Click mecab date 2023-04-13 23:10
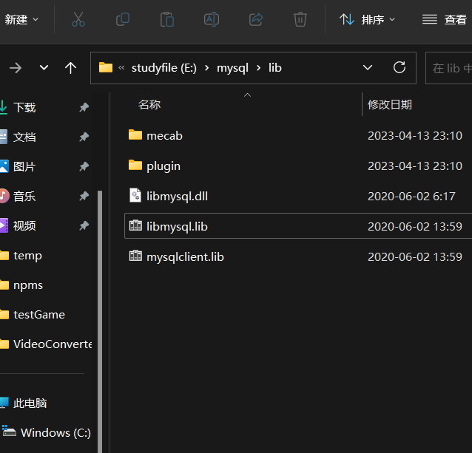 (x=415, y=135)
